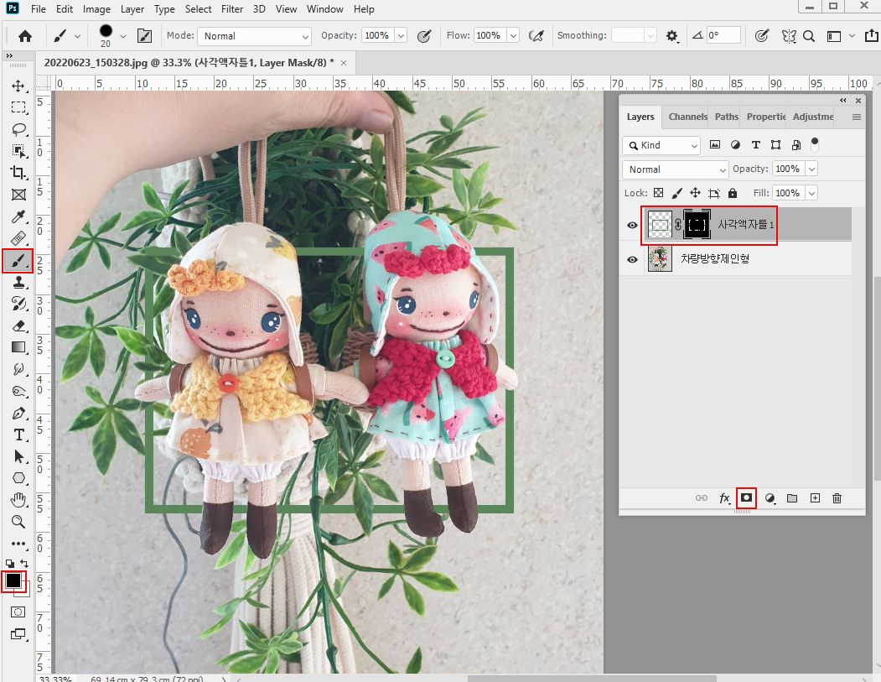Enable airbrush-style build-up
This screenshot has height=682, width=881.
(x=536, y=36)
